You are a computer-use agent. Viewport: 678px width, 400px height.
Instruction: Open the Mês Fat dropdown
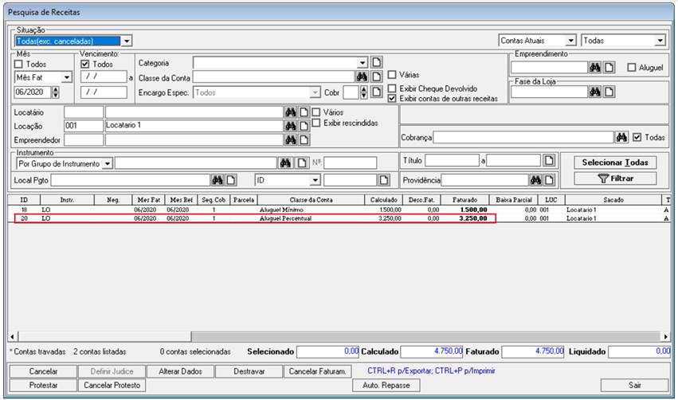pos(67,78)
